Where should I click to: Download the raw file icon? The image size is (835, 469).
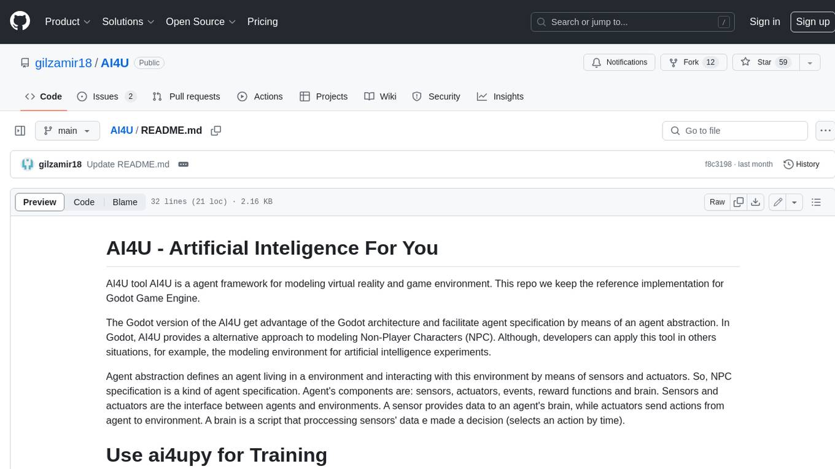point(756,202)
